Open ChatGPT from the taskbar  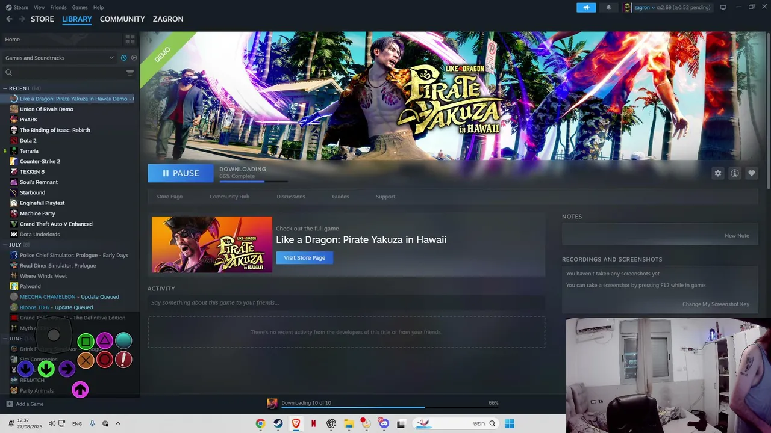coord(331,423)
